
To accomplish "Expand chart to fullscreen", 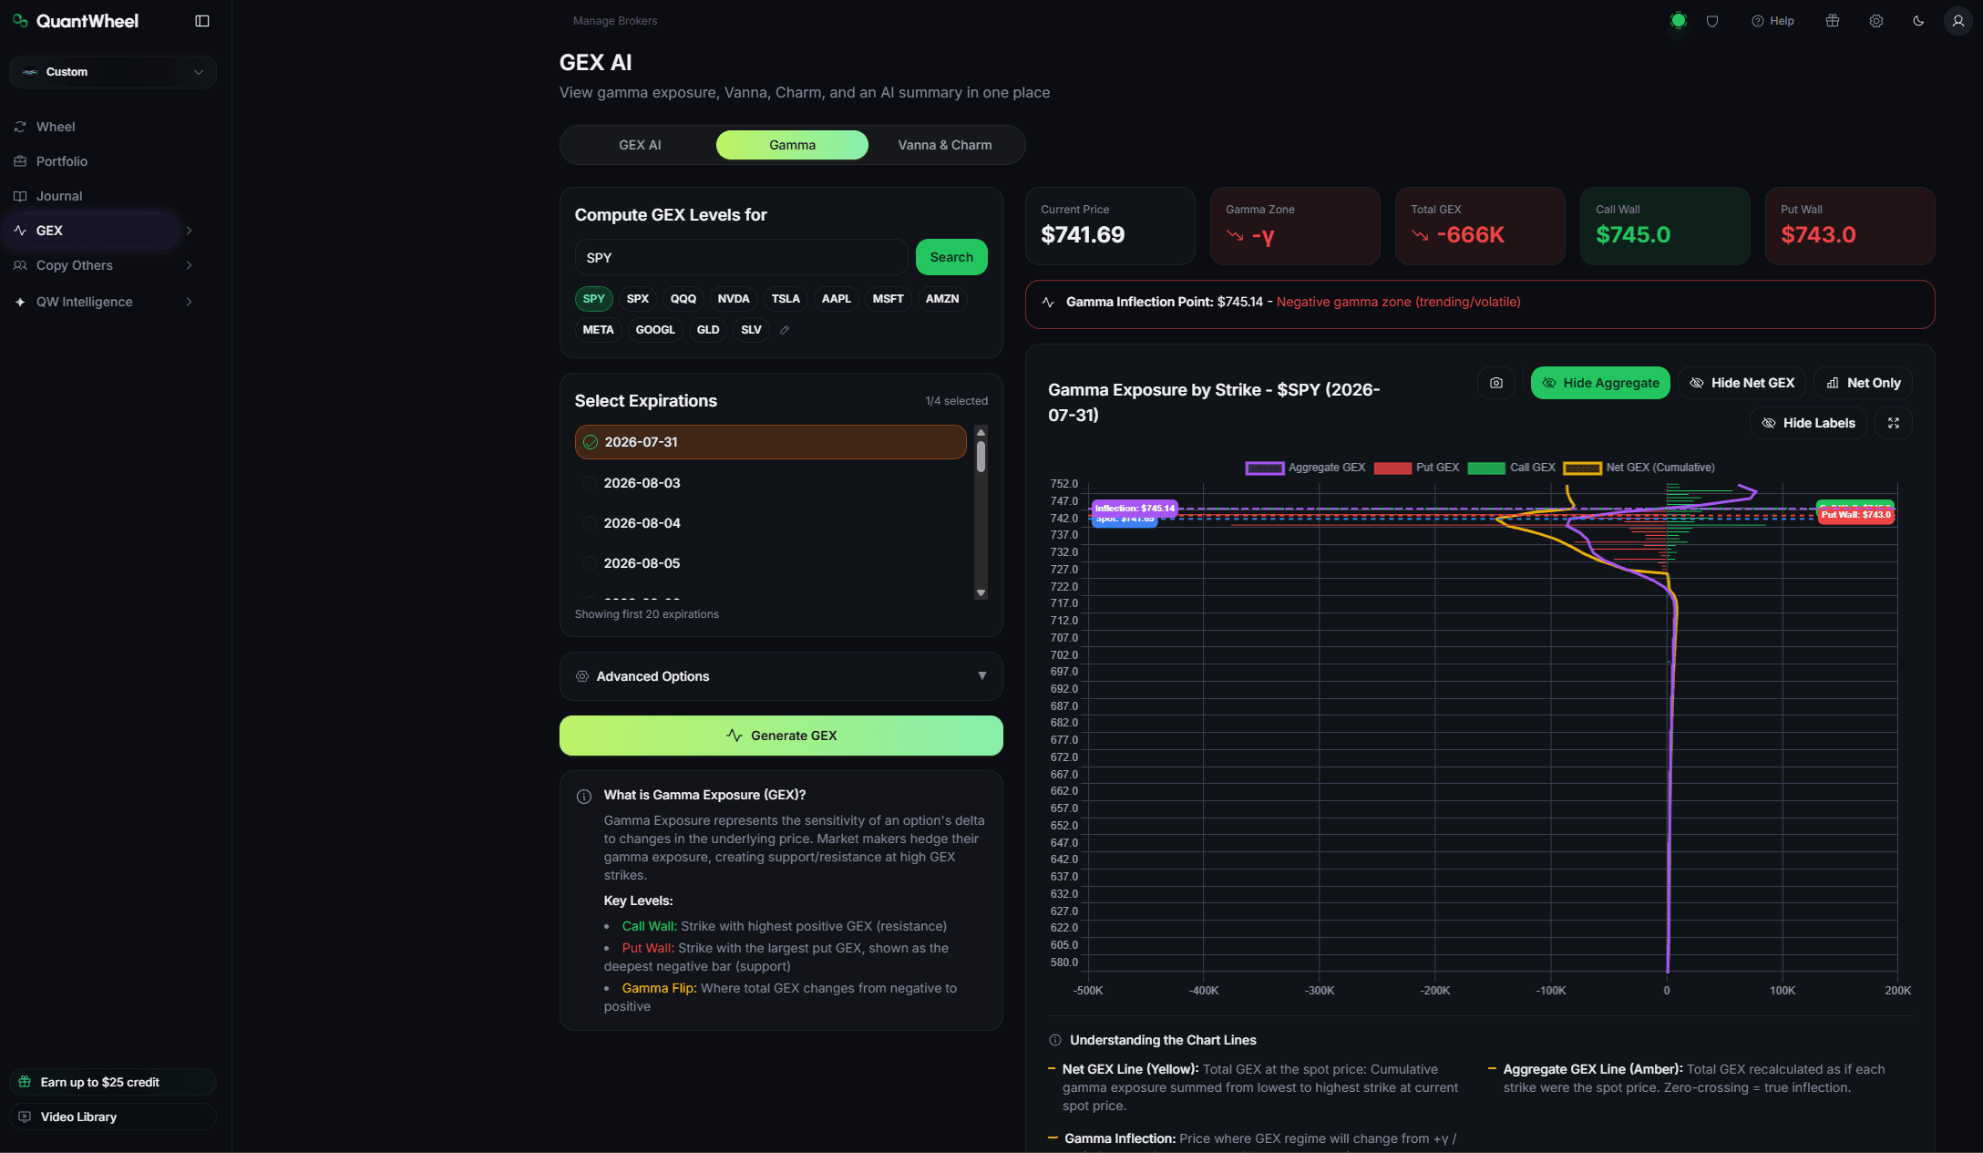I will click(x=1893, y=423).
